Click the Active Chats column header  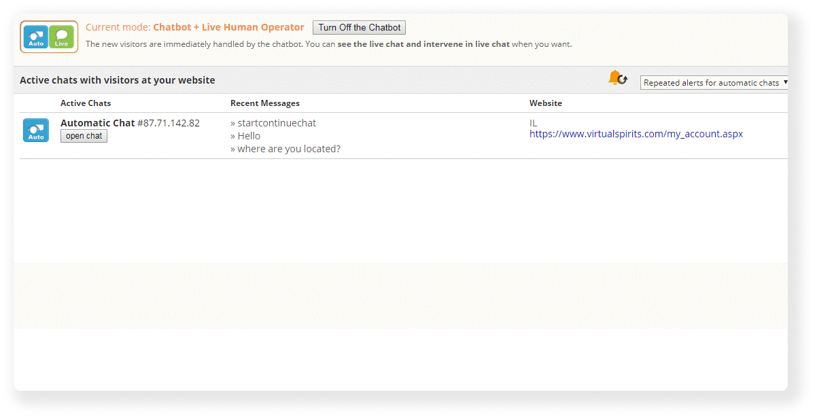pos(86,103)
